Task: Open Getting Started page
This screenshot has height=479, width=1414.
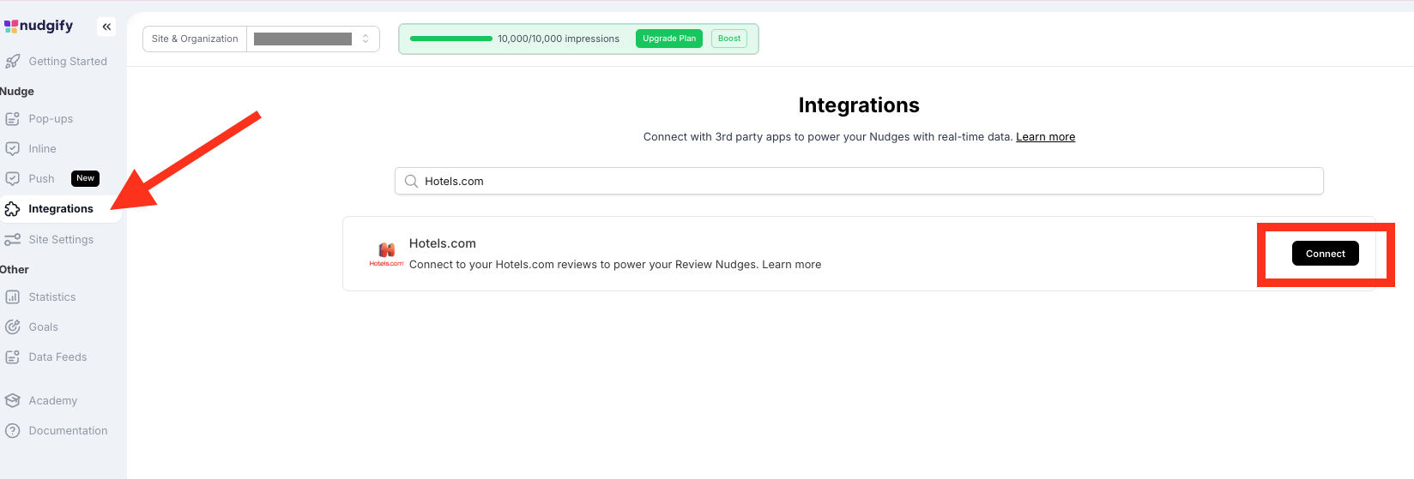Action: point(68,62)
